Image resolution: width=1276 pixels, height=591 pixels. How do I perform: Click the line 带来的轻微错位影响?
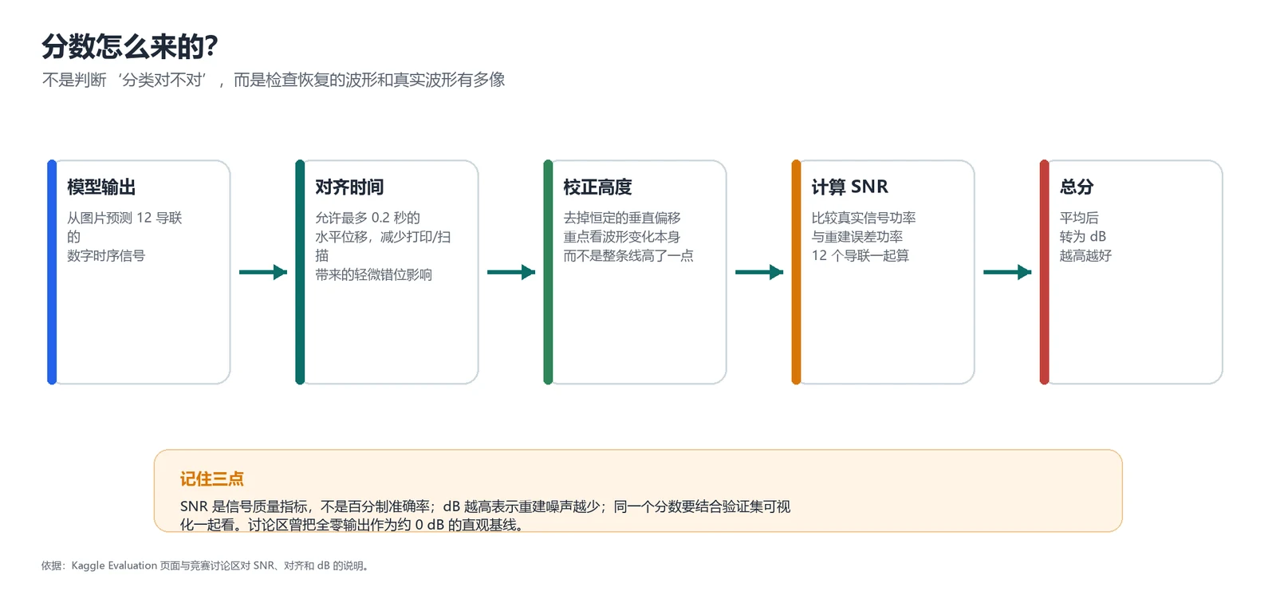click(x=373, y=275)
